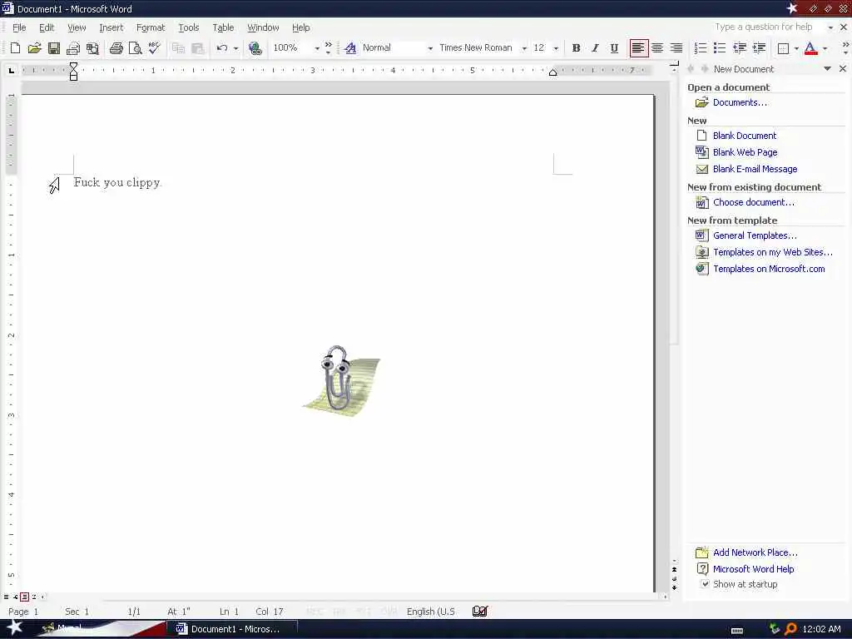Click the Open folder toolbar icon
This screenshot has width=852, height=639.
(34, 48)
